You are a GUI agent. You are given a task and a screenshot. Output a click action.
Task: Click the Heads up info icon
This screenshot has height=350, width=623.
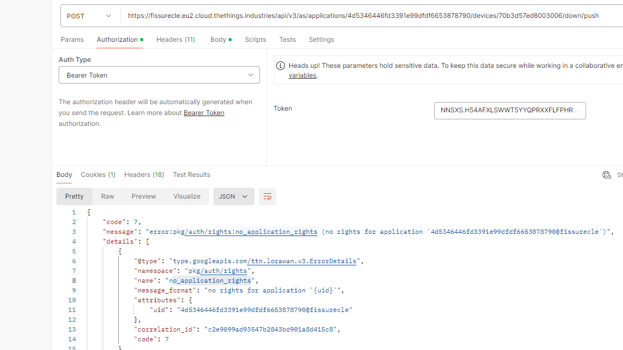point(281,66)
